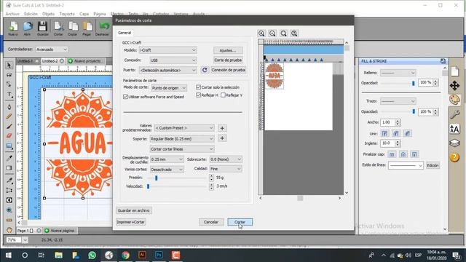
Task: Open the Trayecto menu
Action: [x=67, y=14]
